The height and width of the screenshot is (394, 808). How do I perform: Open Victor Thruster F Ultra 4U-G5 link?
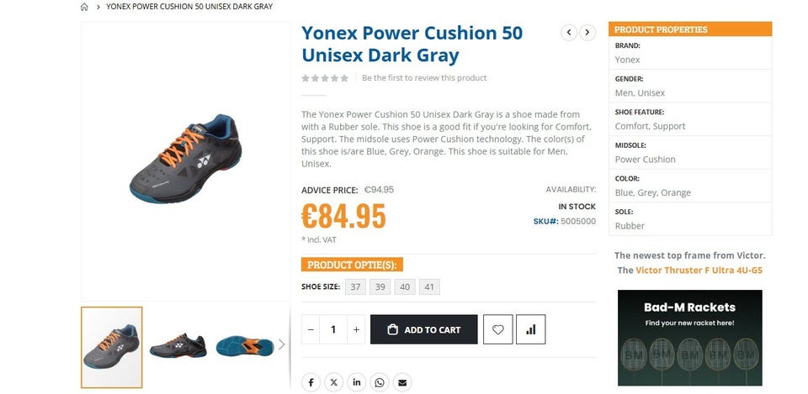699,270
